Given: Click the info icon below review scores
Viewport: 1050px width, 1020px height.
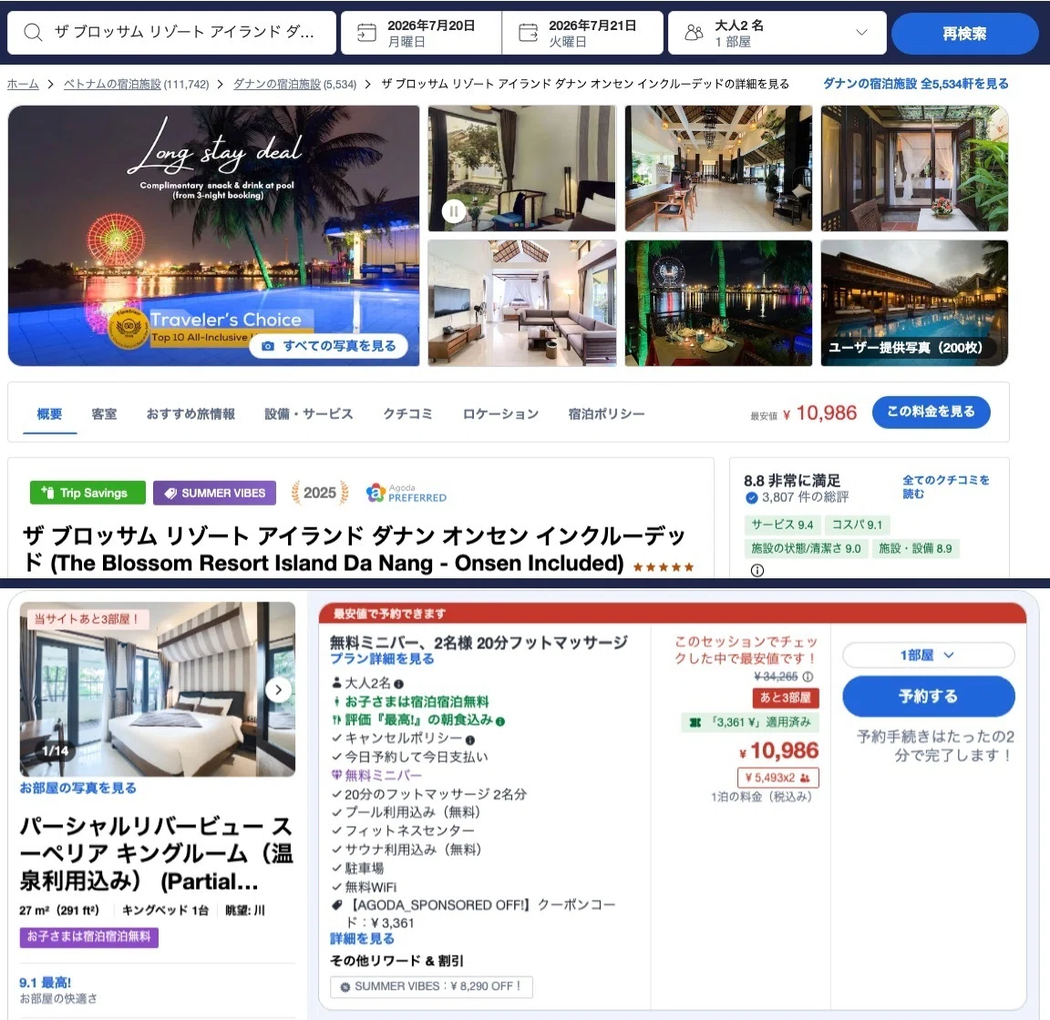Looking at the screenshot, I should (757, 570).
